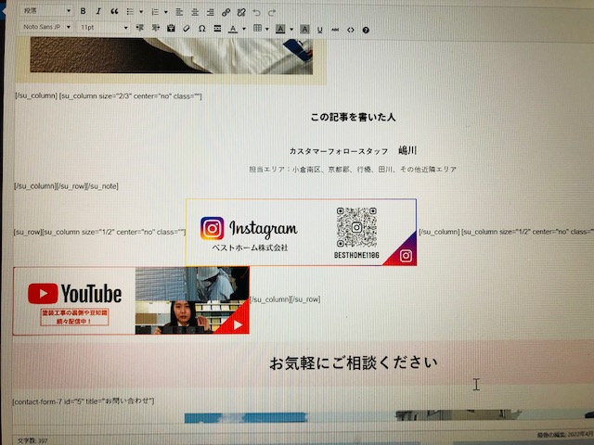Image resolution: width=594 pixels, height=445 pixels.
Task: Toggle underline formatting
Action: (319, 30)
